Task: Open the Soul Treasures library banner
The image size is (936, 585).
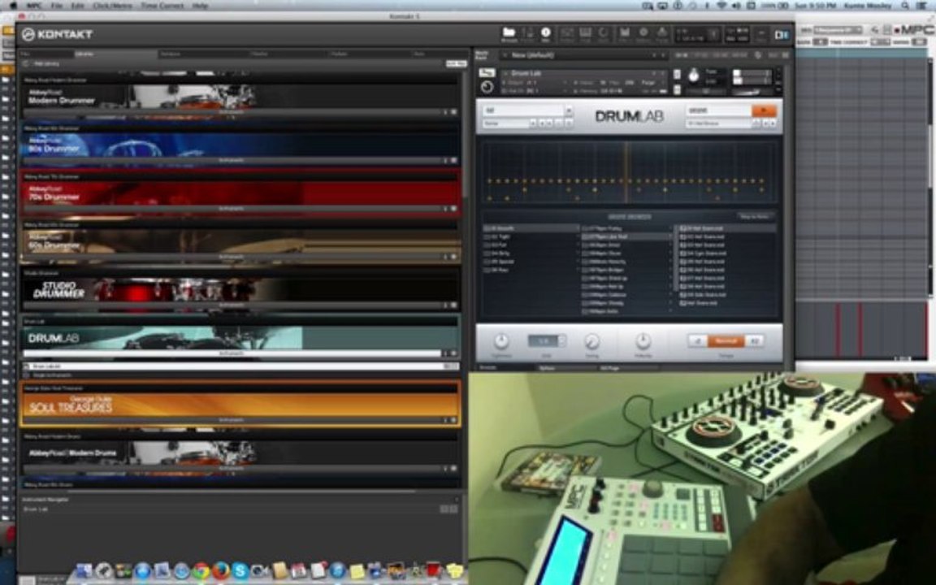Action: [240, 405]
